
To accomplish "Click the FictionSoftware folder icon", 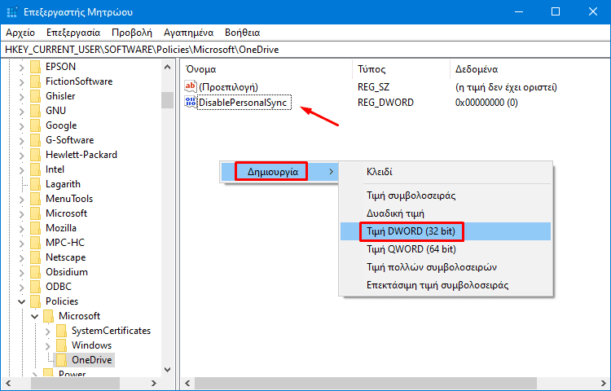I will click(36, 81).
